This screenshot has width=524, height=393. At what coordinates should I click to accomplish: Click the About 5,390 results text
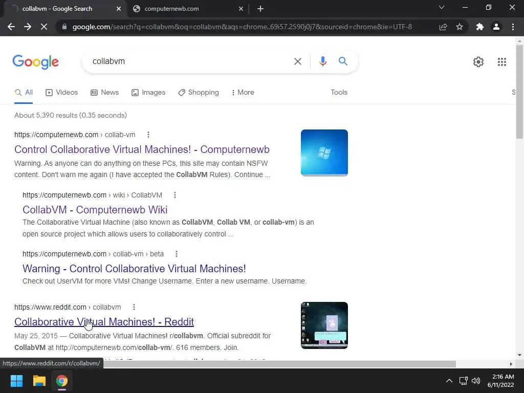pos(71,115)
